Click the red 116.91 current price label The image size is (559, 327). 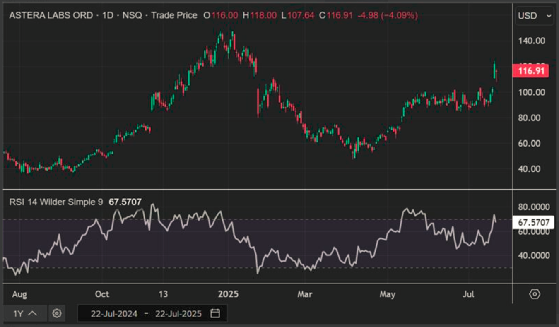click(530, 71)
